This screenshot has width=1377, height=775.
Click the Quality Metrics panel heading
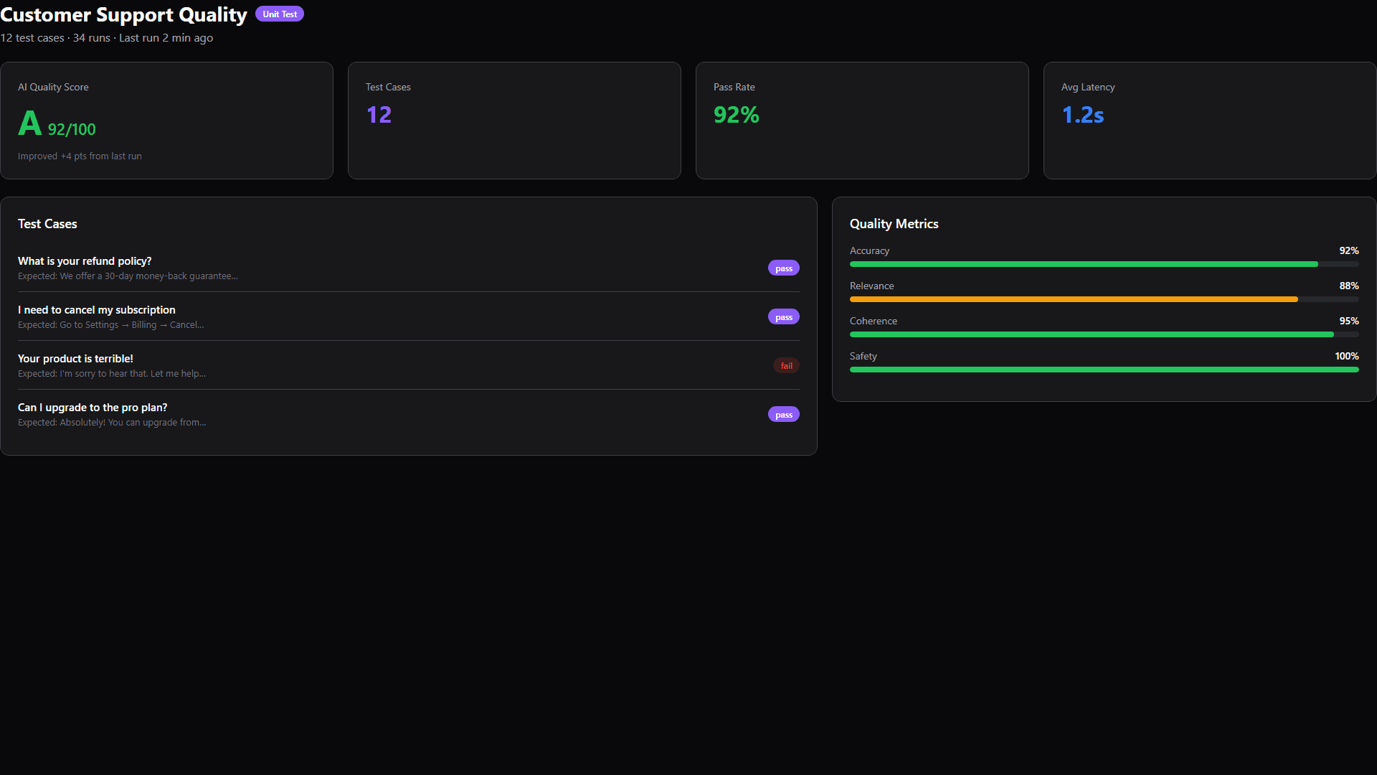(x=894, y=223)
